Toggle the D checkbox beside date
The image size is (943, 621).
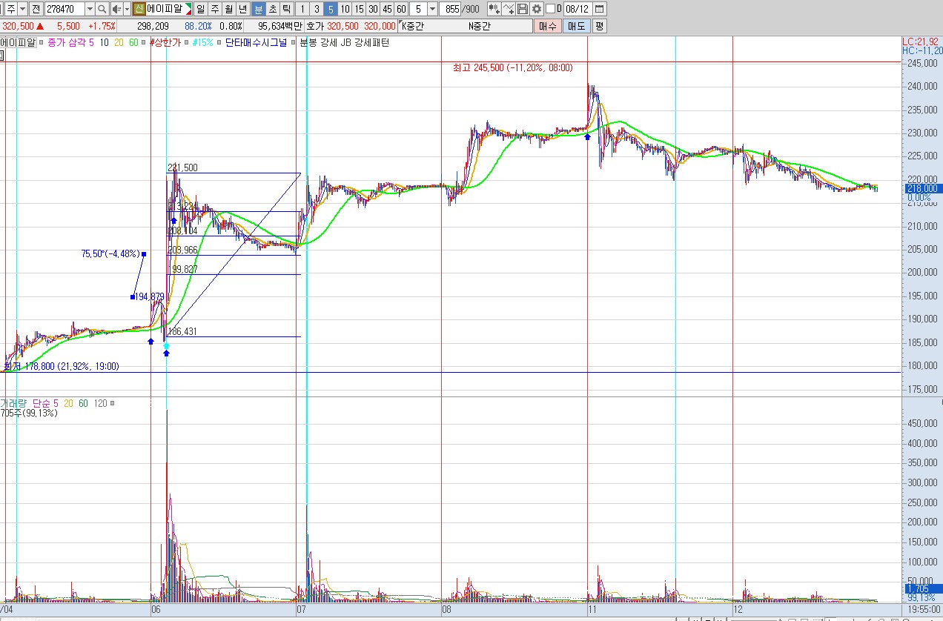tap(551, 9)
